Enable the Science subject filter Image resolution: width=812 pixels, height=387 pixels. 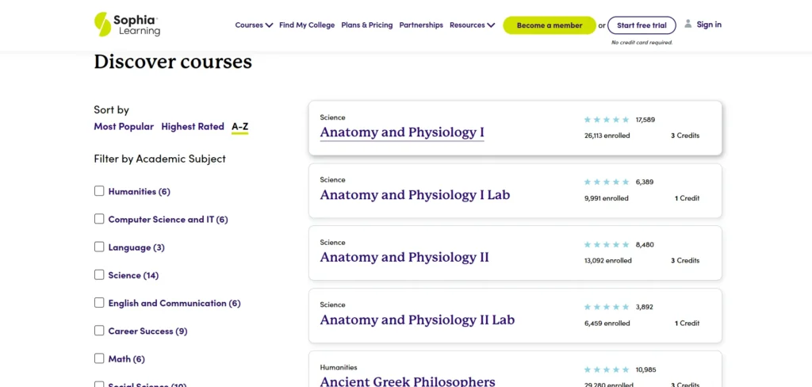coord(99,275)
